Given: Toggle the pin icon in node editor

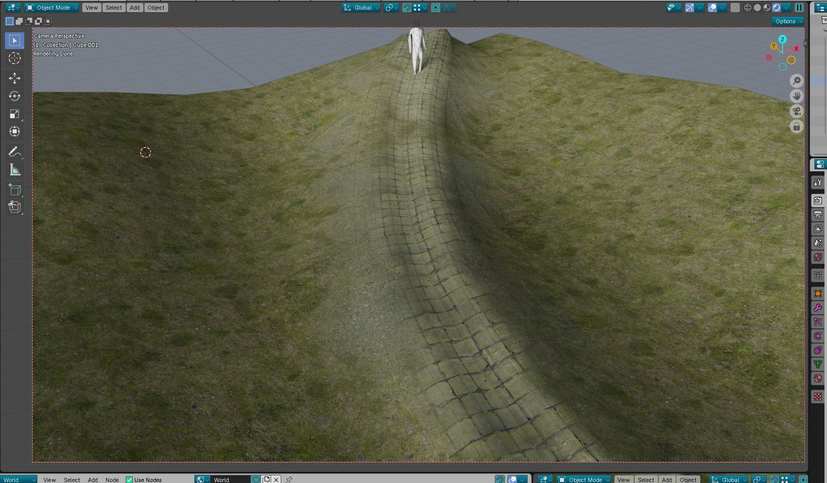Looking at the screenshot, I should 289,479.
